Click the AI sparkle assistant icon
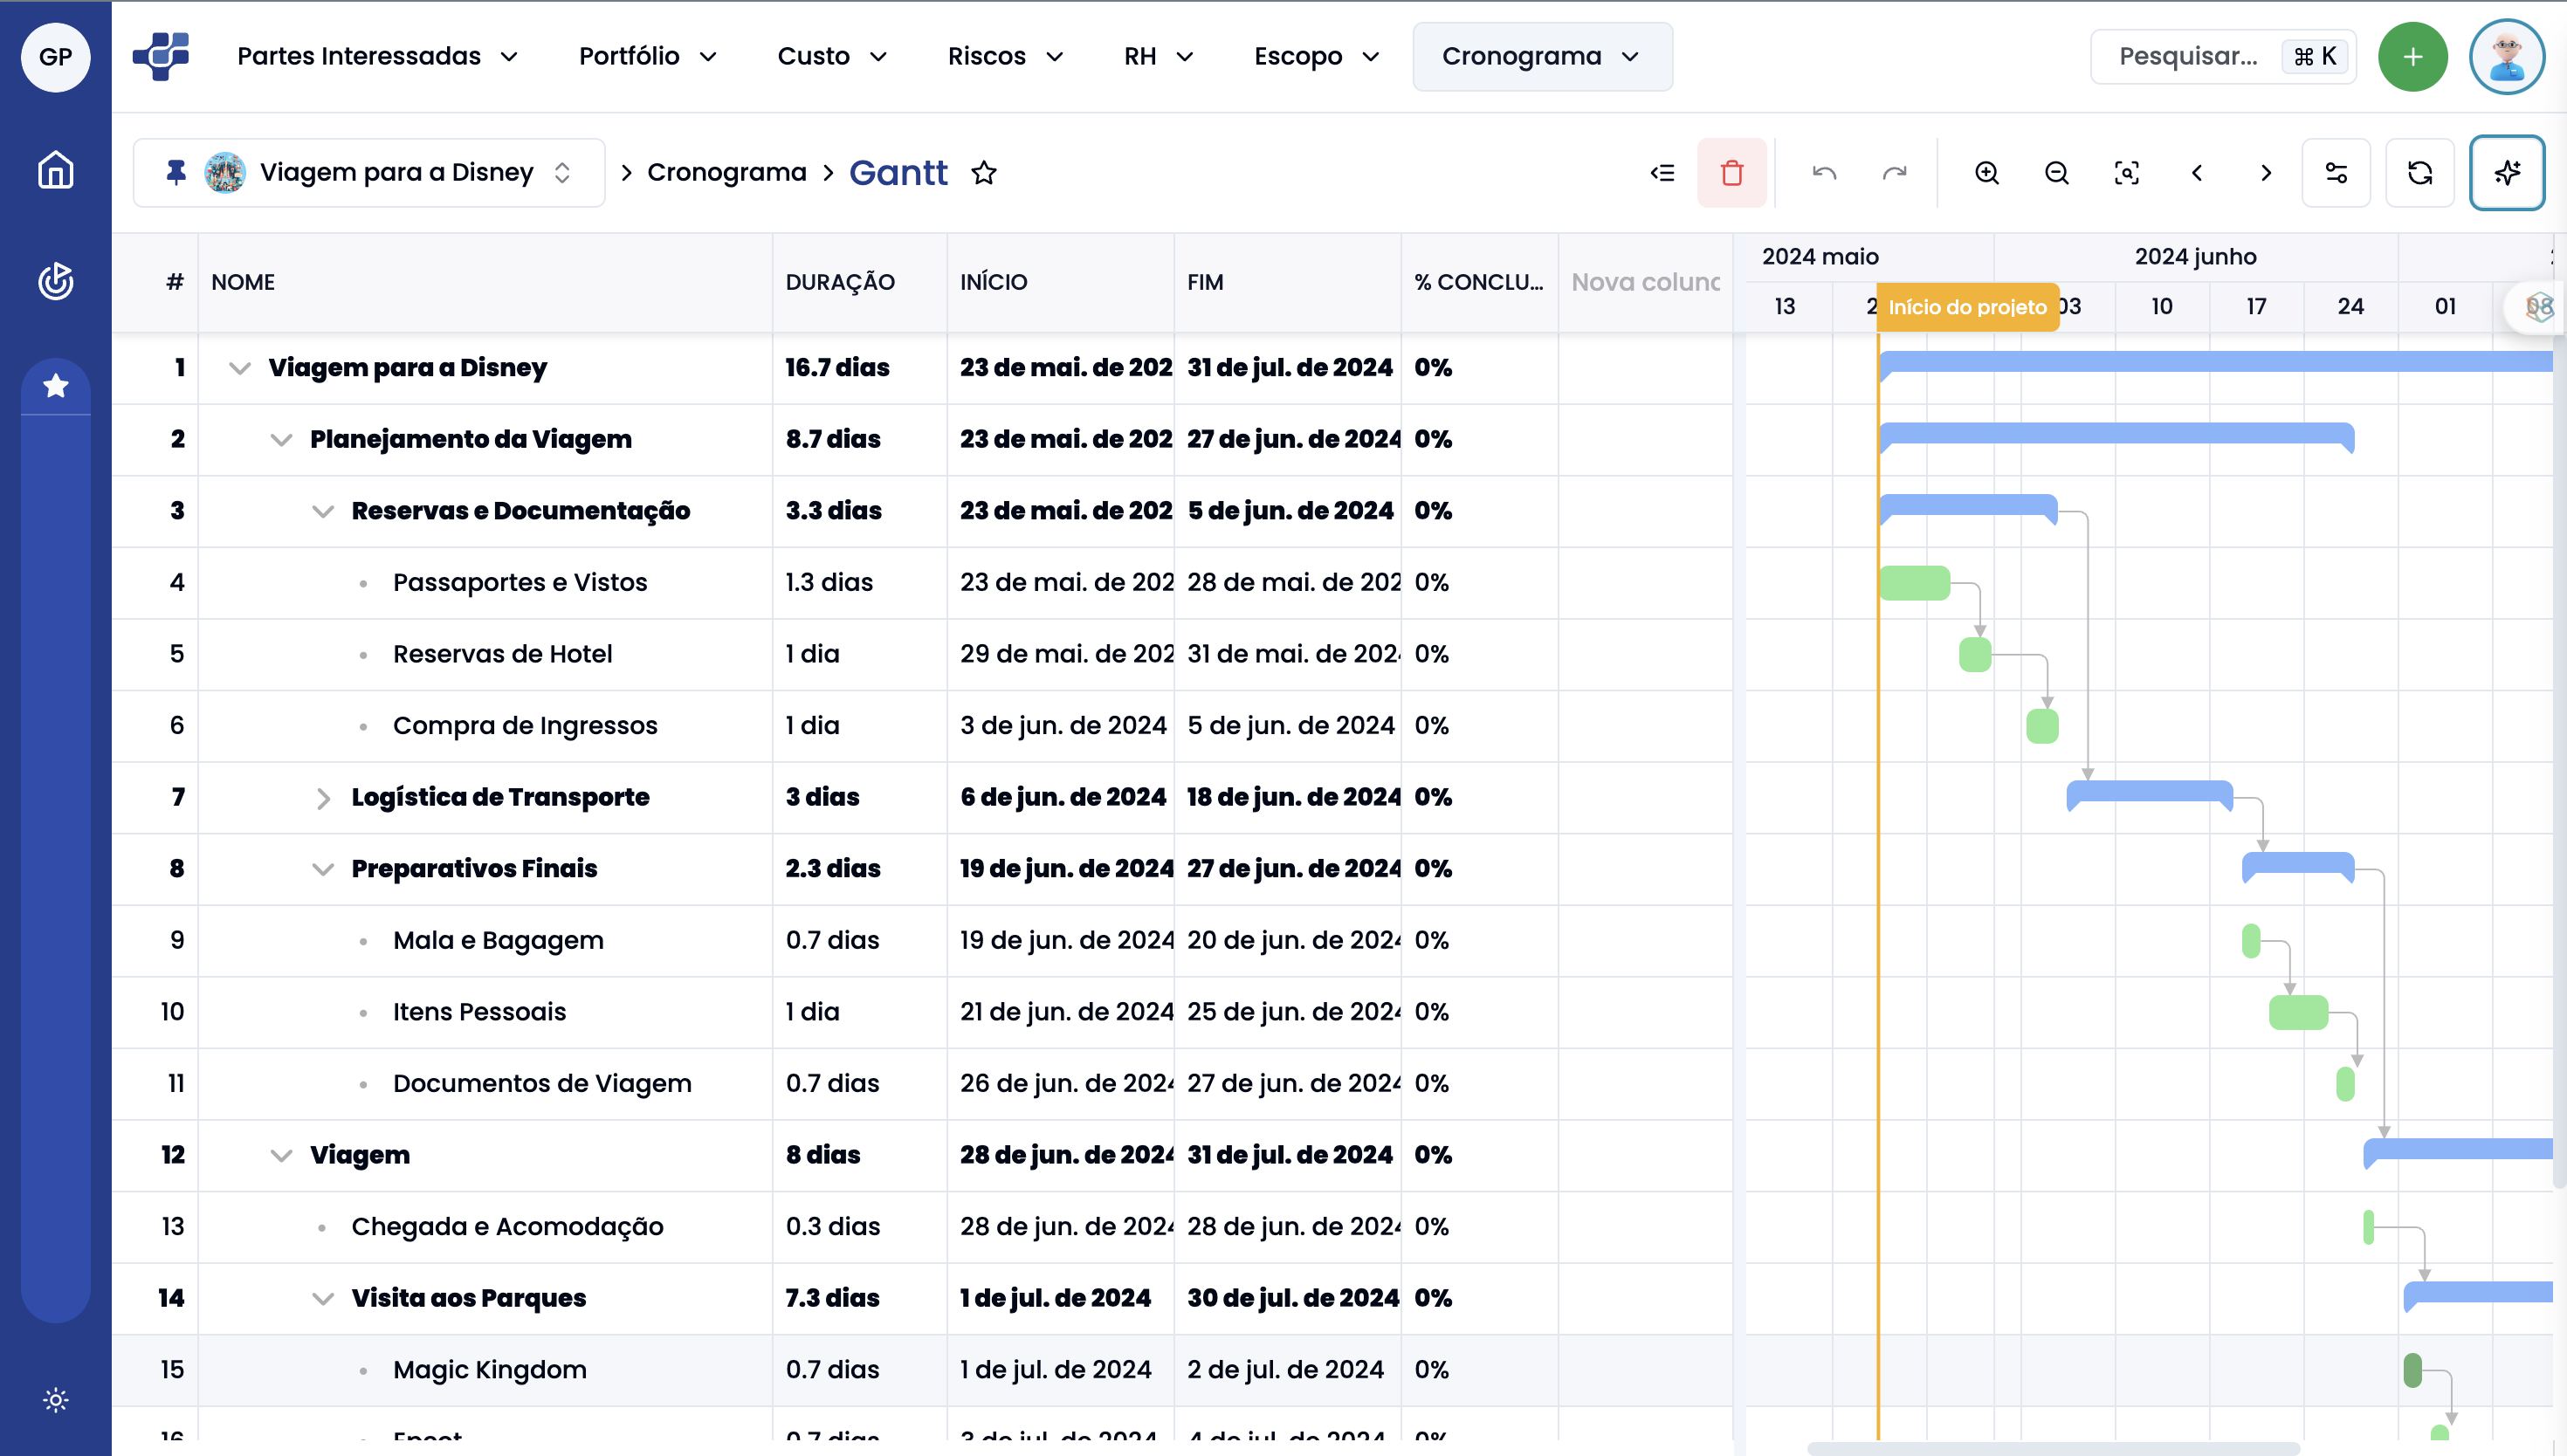2567x1456 pixels. (x=2506, y=173)
